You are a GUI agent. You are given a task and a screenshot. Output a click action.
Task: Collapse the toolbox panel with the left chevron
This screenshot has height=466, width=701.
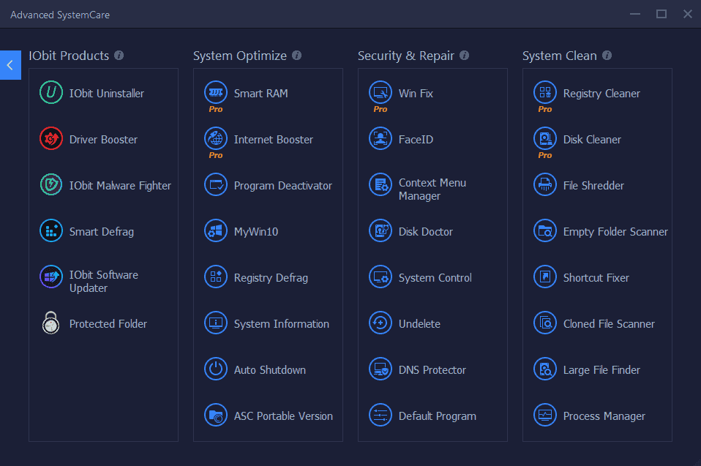pos(10,65)
